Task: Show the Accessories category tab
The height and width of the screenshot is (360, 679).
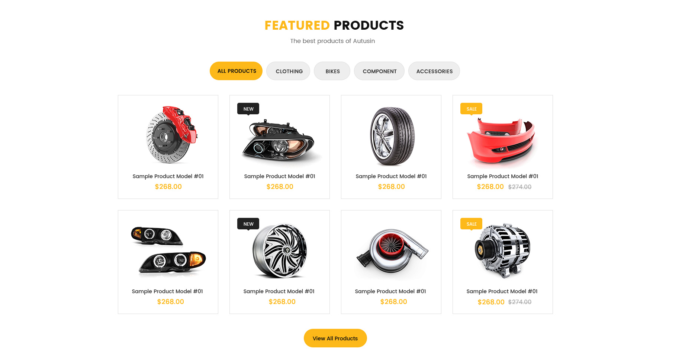Action: coord(434,71)
